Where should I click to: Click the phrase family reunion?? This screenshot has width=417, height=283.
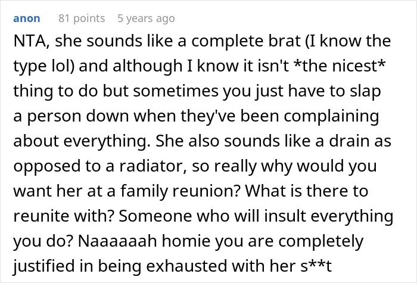point(180,191)
